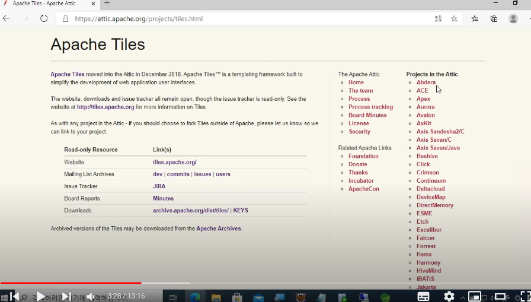This screenshot has height=302, width=531.
Task: Open the translate page icon in address bar
Action: (x=438, y=18)
